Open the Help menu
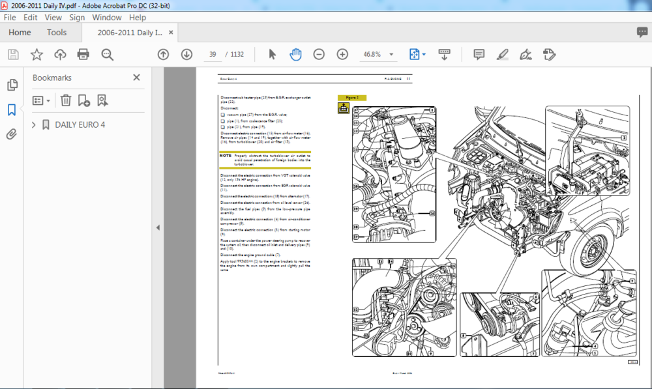The width and height of the screenshot is (652, 389). [x=137, y=18]
